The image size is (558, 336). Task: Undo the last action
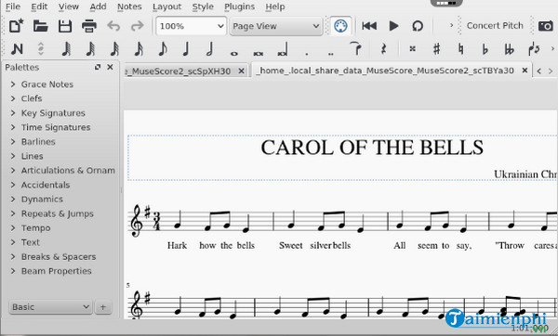pos(113,26)
